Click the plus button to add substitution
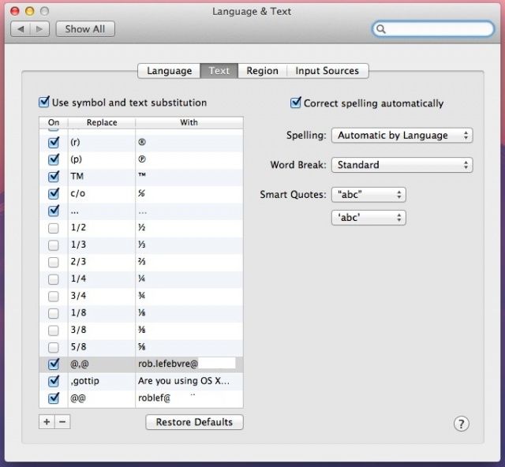The image size is (505, 467). point(47,422)
